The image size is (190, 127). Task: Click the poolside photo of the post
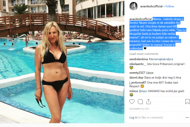(62, 61)
